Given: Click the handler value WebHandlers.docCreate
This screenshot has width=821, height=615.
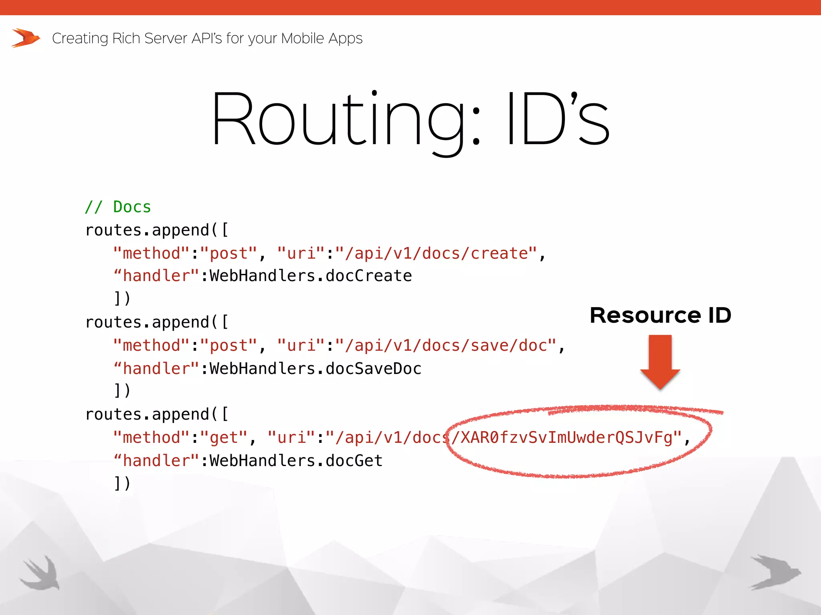Looking at the screenshot, I should 311,276.
